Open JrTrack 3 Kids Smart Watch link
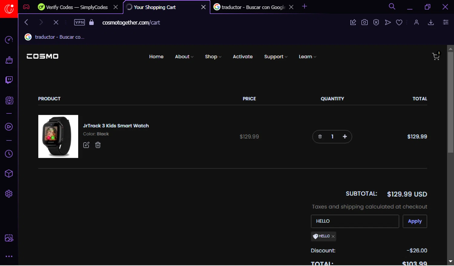Screen dimensions: 454x266 pyautogui.click(x=116, y=126)
